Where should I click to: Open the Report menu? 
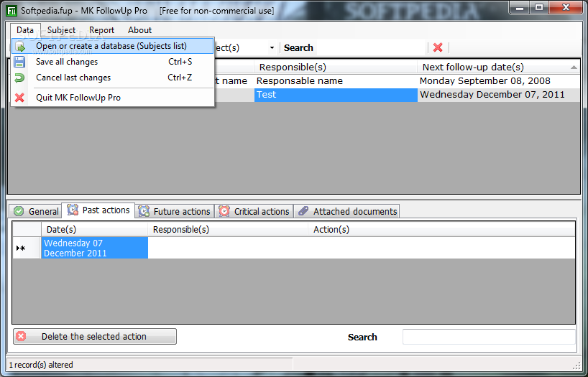[x=101, y=30]
